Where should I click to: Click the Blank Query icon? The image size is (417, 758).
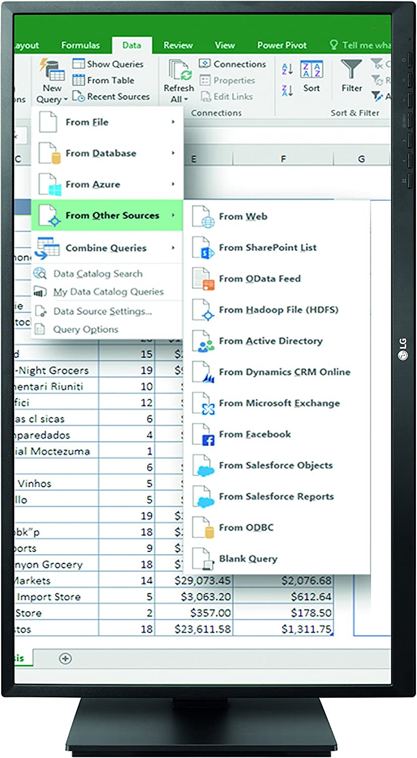[203, 559]
